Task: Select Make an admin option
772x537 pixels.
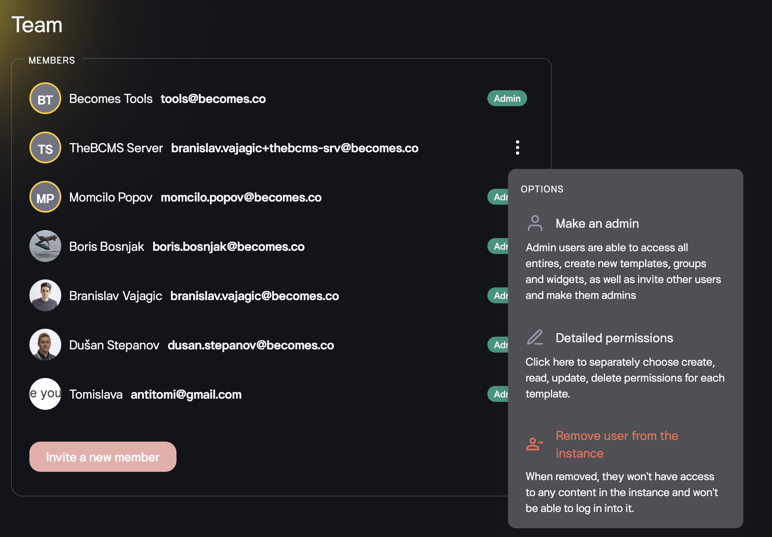Action: tap(597, 223)
